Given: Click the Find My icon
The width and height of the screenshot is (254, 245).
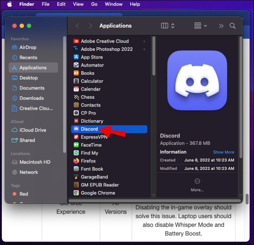Looking at the screenshot, I should tap(76, 153).
